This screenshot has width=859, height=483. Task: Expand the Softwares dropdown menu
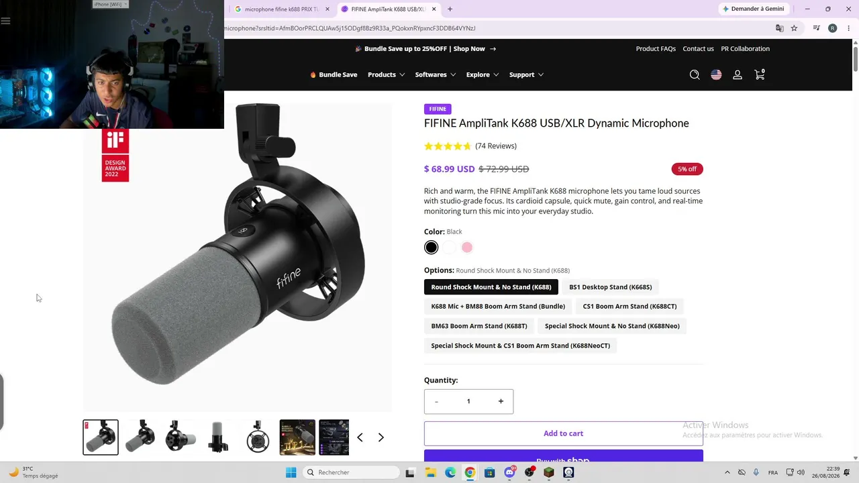(436, 74)
